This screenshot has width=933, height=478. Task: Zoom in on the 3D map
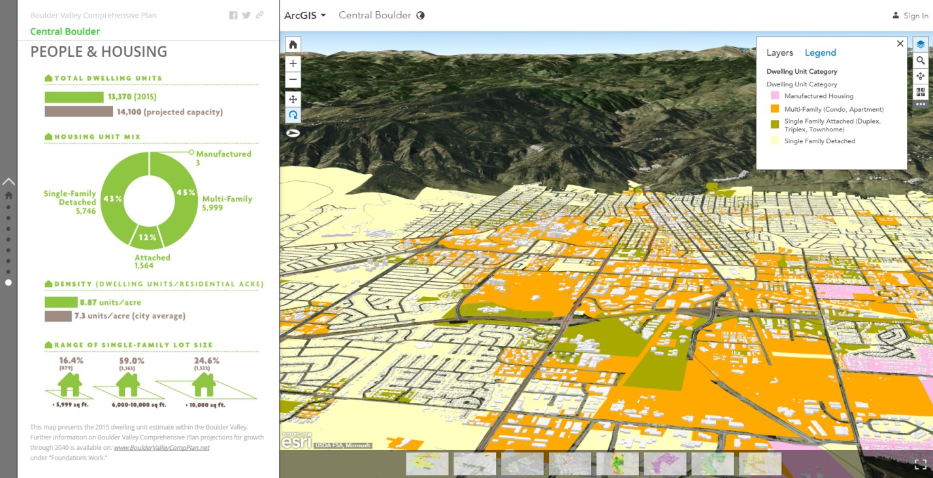(293, 63)
